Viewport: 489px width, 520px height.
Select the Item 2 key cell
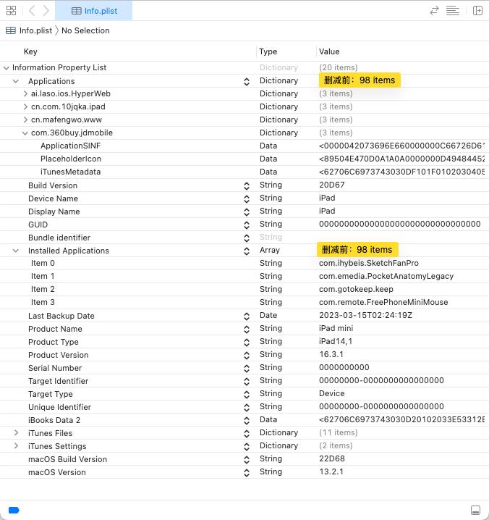click(43, 289)
